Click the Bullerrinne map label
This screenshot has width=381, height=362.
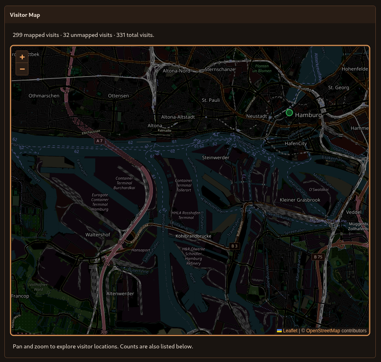[138, 270]
